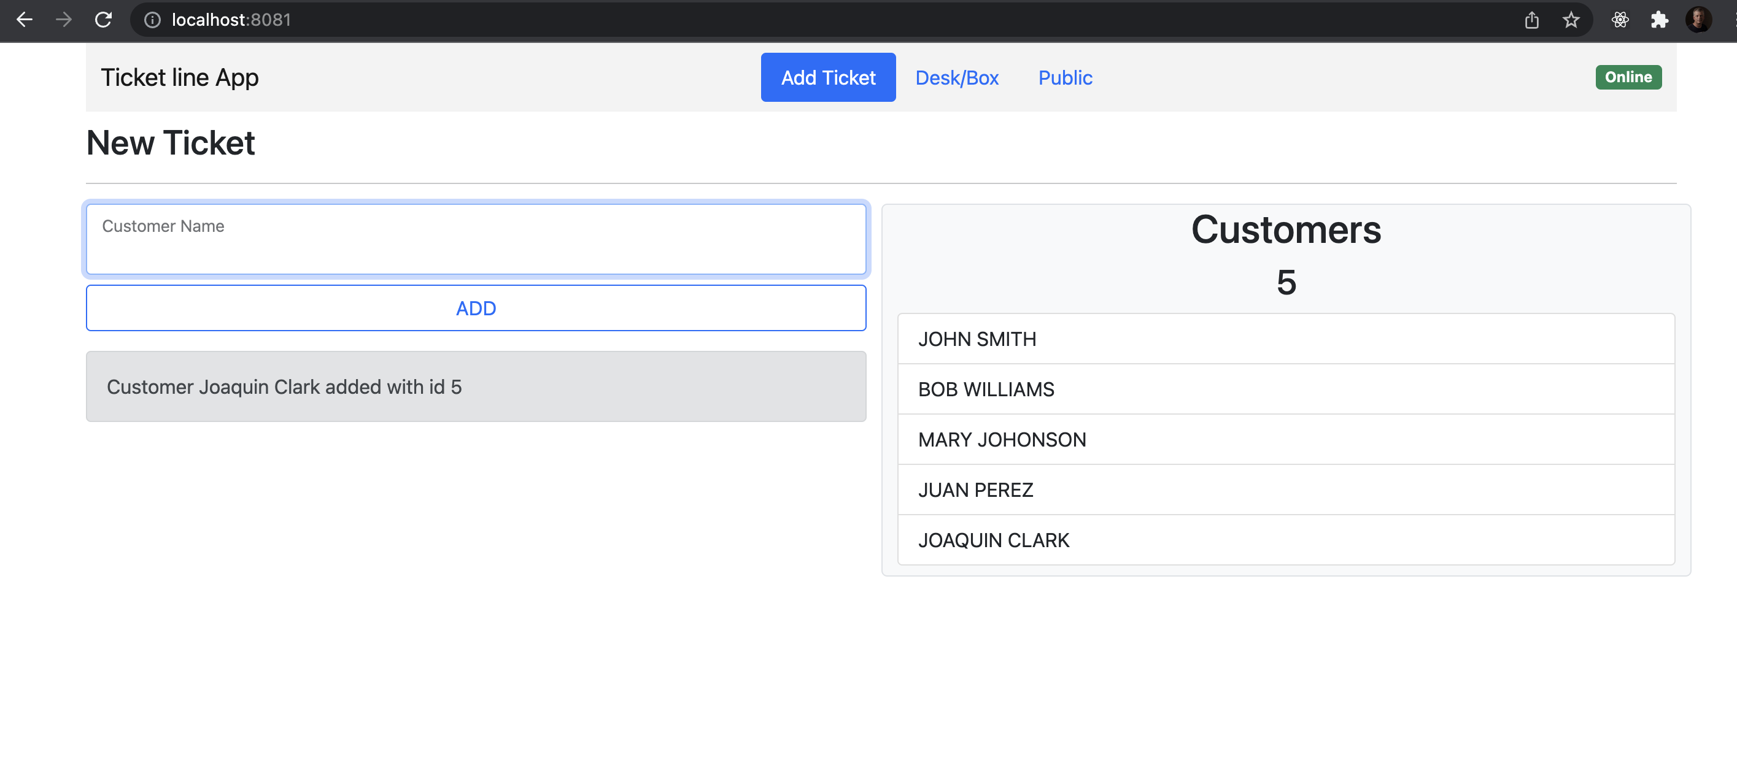Reload the page with refresh icon
The width and height of the screenshot is (1737, 779).
103,20
